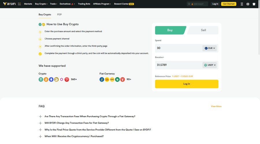Open the Buy Crypto header dropdown menu
The image size is (260, 144).
coord(41,4)
